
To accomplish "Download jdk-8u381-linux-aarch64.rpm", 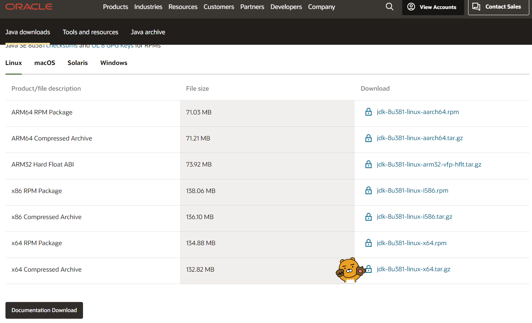I will coord(418,112).
